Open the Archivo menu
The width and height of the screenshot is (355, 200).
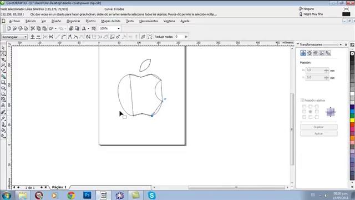[14, 21]
